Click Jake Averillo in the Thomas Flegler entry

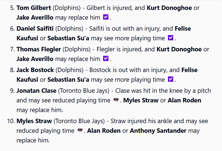(35, 59)
